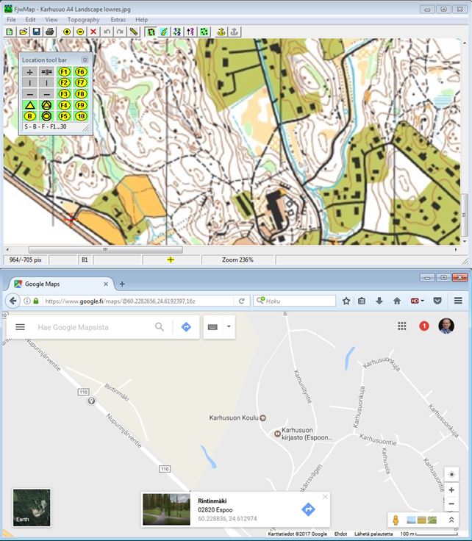
Task: Open the Topography menu
Action: (x=84, y=20)
